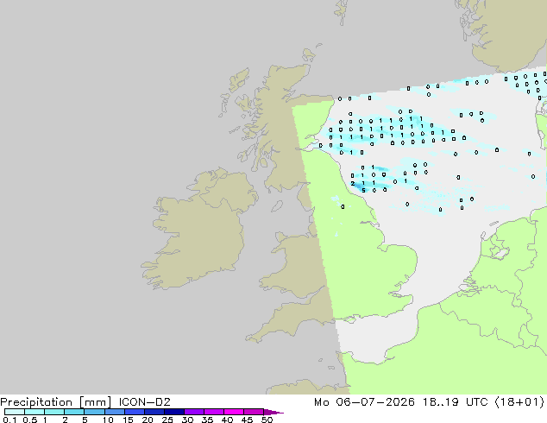Click the legend swatch between 2 and 5
Screen dimensions: 547x423
[74, 412]
